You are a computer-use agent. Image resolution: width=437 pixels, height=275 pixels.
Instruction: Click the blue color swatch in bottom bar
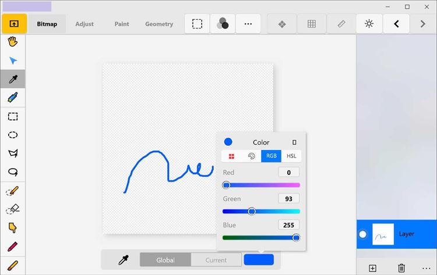259,259
